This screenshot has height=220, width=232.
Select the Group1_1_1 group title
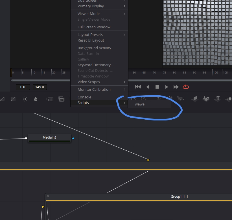[x=179, y=197]
